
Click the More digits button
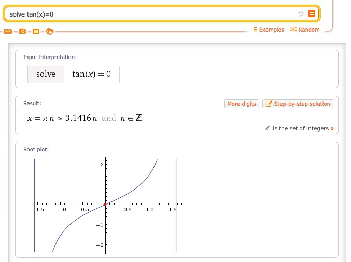[242, 104]
